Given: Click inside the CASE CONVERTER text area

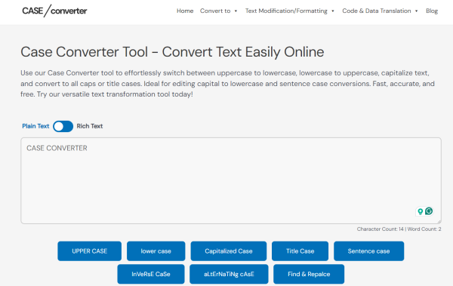Looking at the screenshot, I should pyautogui.click(x=231, y=180).
